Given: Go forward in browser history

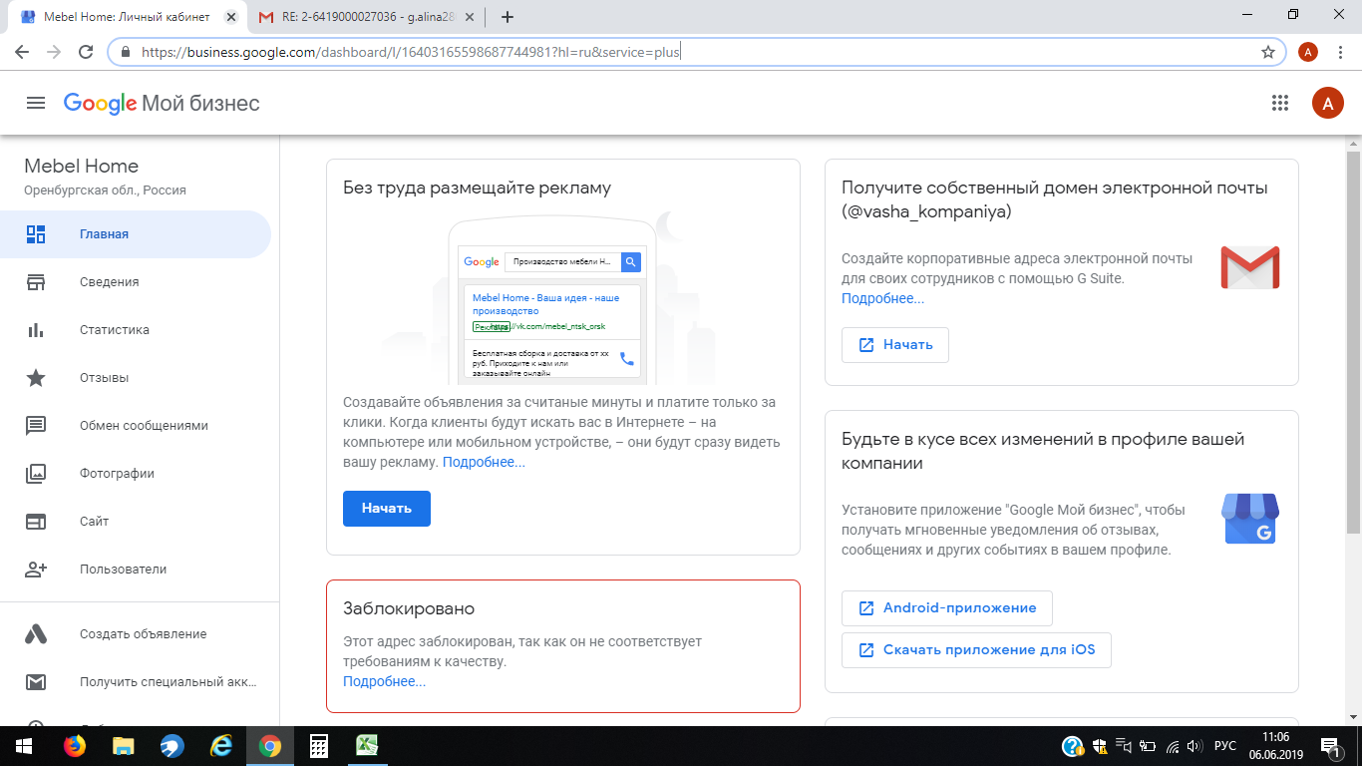Looking at the screenshot, I should click(54, 52).
